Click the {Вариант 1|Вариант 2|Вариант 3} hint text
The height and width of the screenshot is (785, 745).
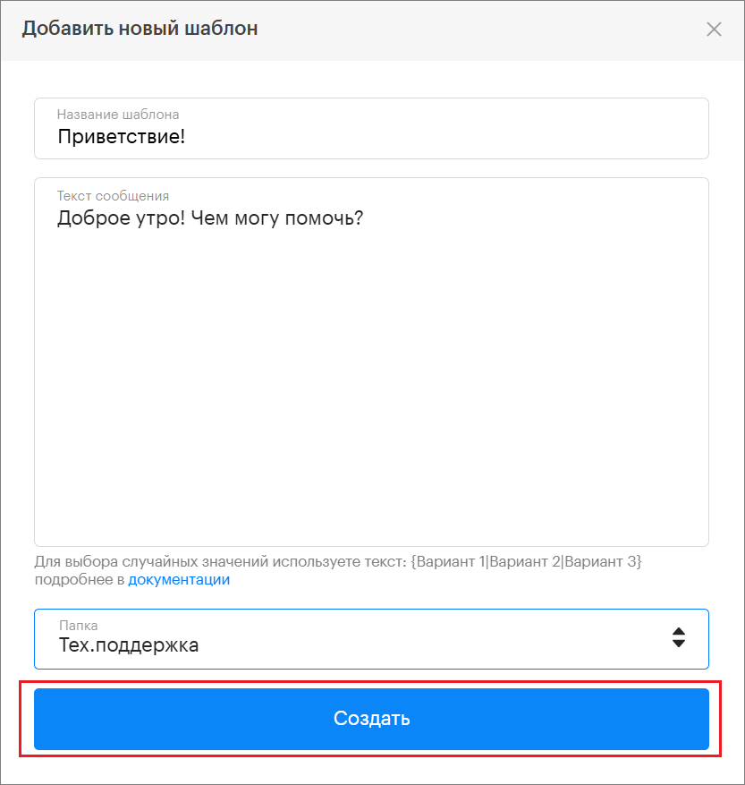click(x=527, y=562)
